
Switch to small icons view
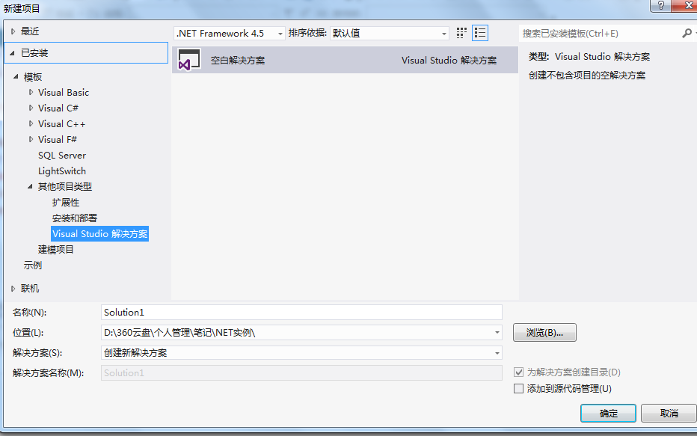tap(461, 33)
